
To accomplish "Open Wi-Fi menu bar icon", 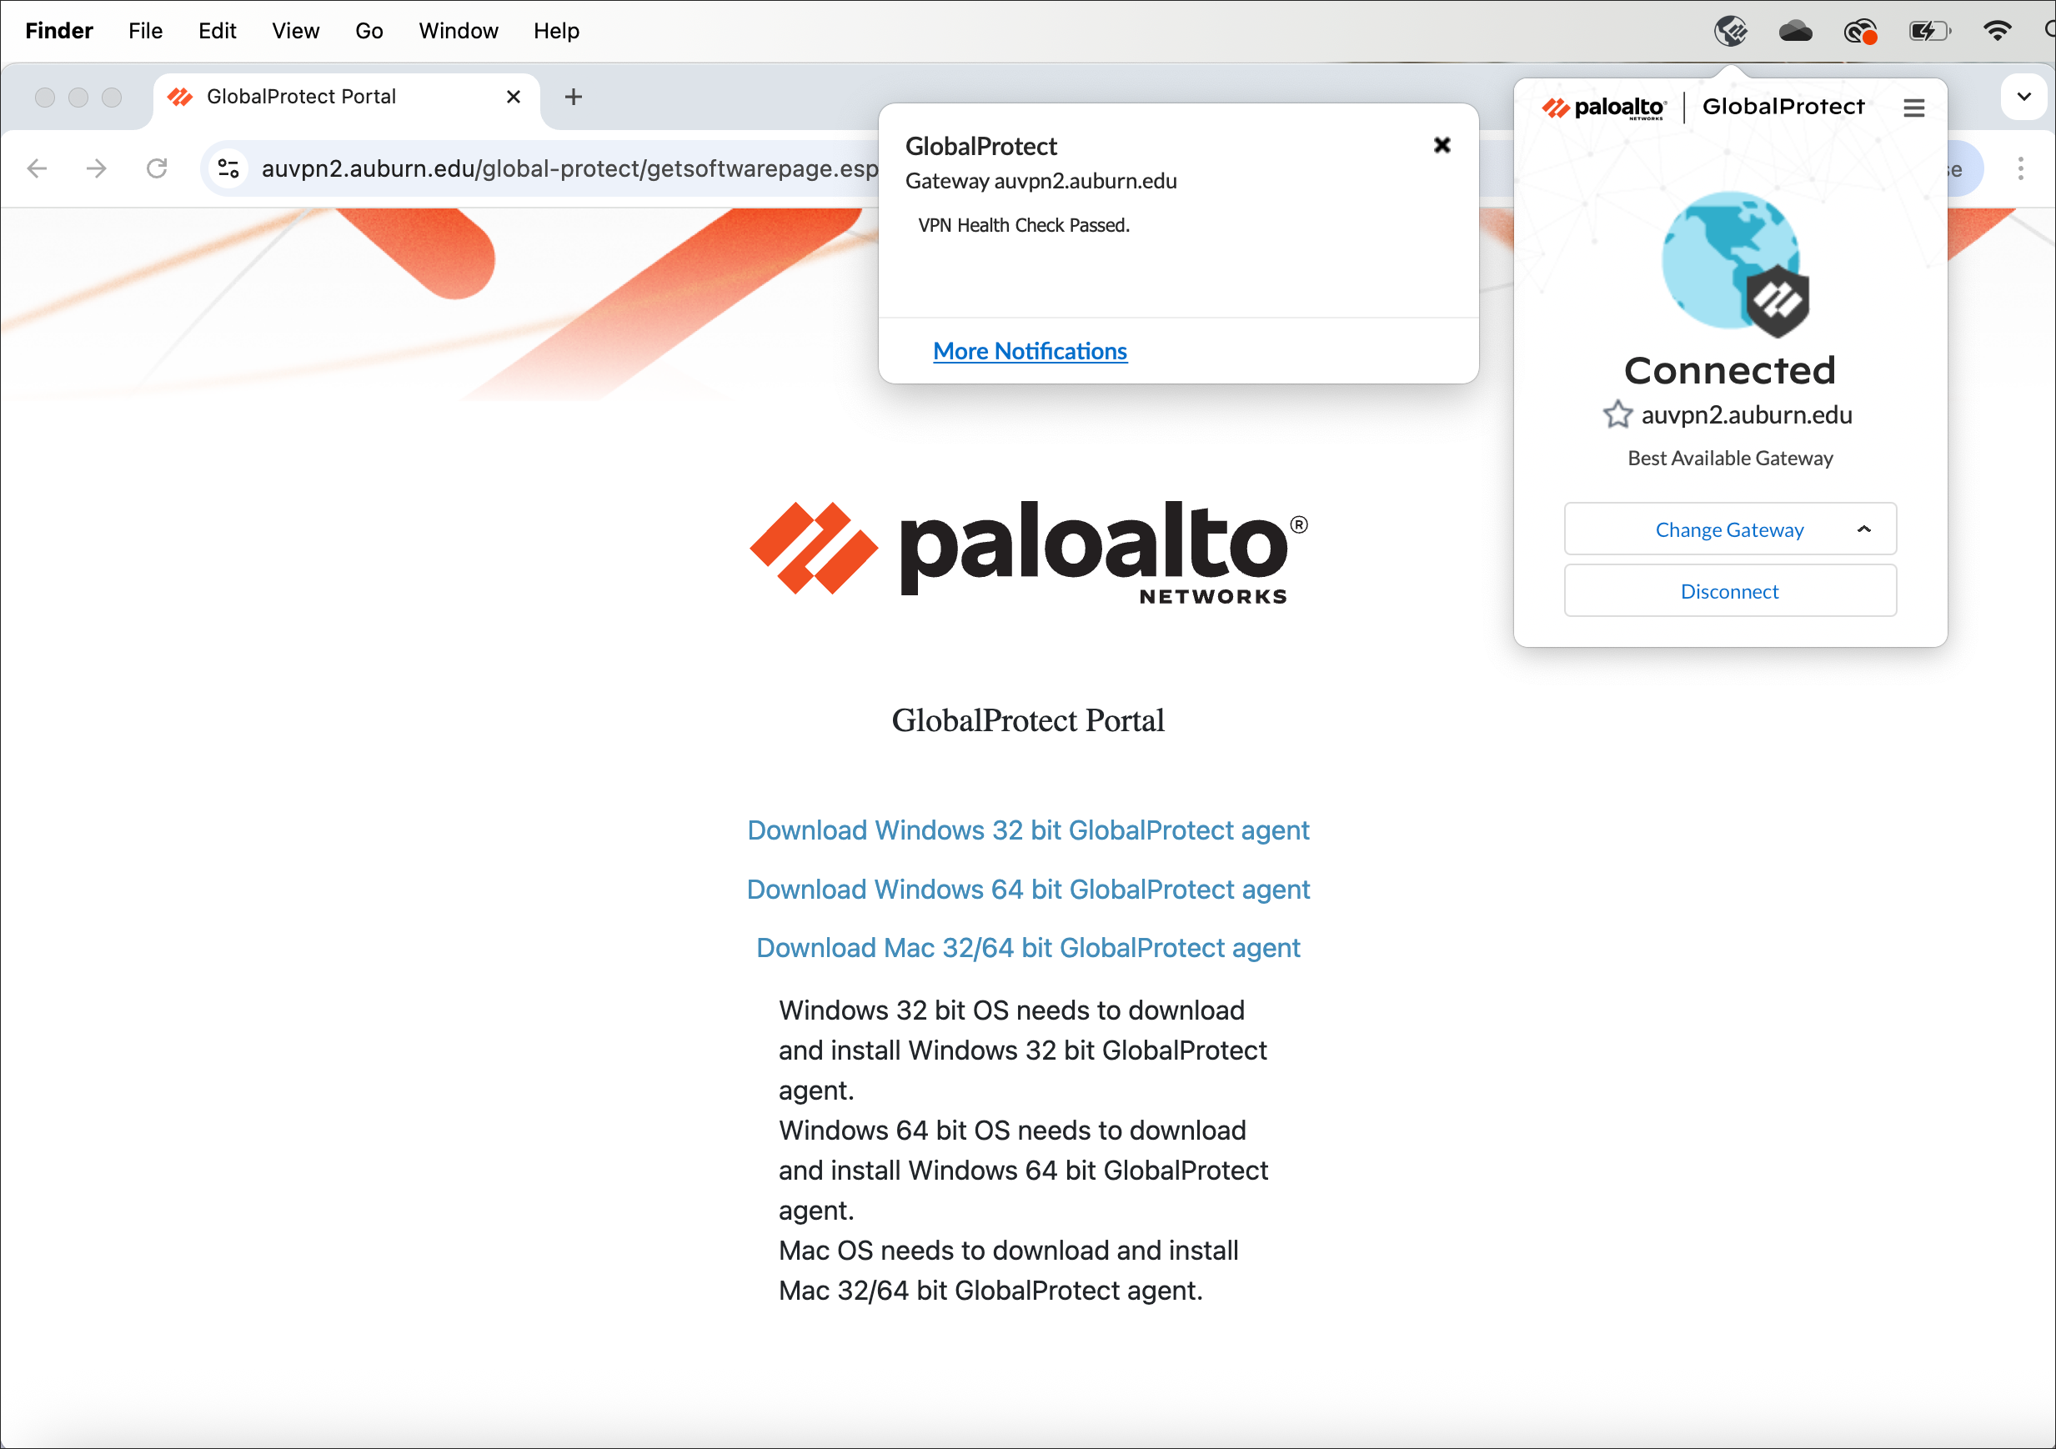I will pyautogui.click(x=1997, y=32).
